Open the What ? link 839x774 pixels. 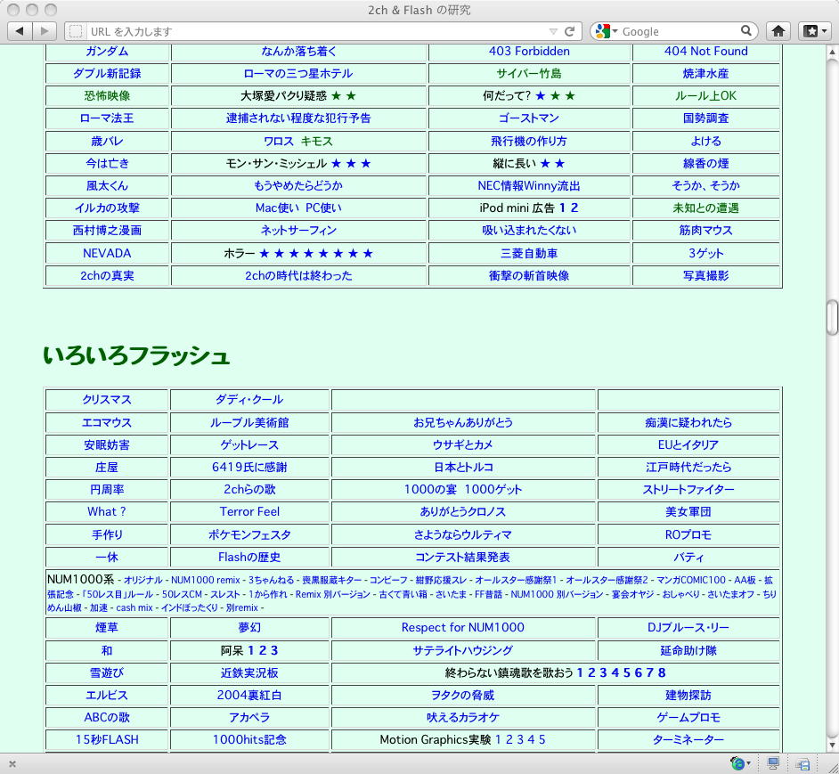(107, 512)
